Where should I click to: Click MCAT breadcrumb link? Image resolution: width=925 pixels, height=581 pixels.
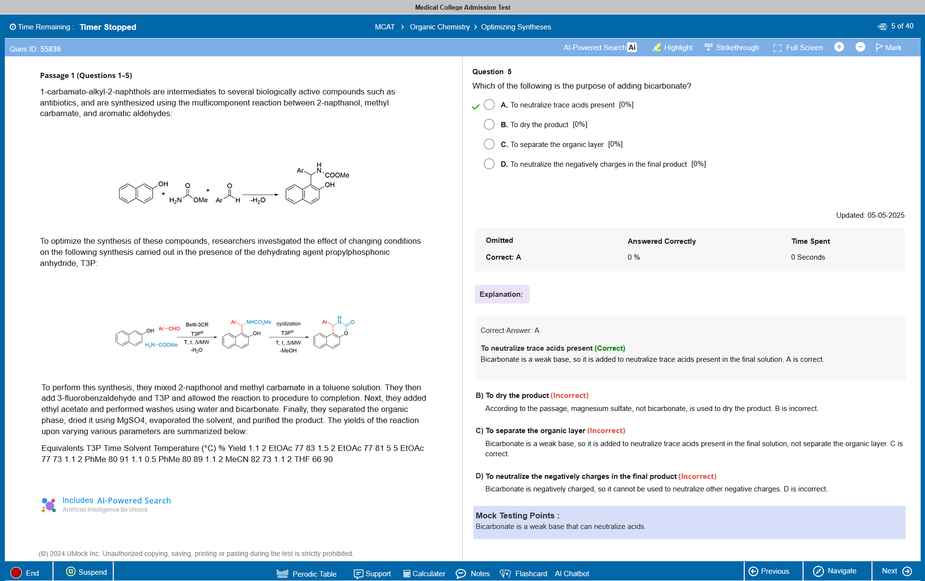pos(385,27)
